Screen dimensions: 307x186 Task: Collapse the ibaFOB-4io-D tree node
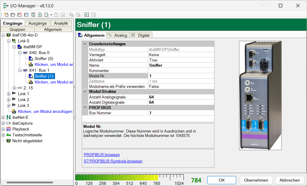pyautogui.click(x=3, y=35)
